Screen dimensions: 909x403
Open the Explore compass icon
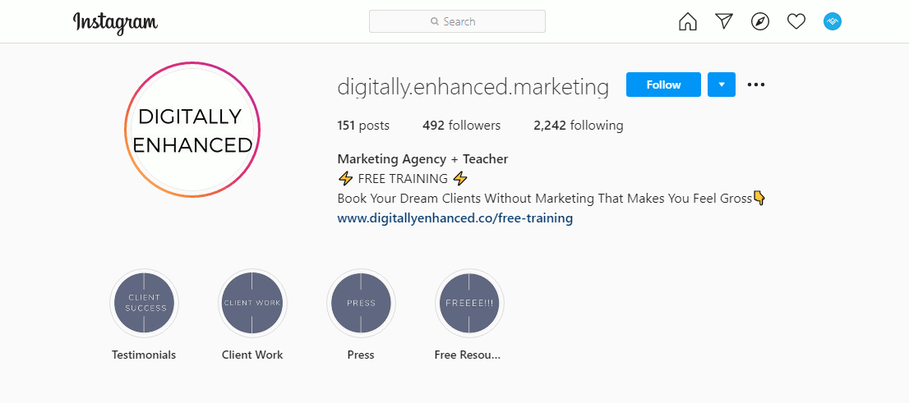pyautogui.click(x=760, y=22)
